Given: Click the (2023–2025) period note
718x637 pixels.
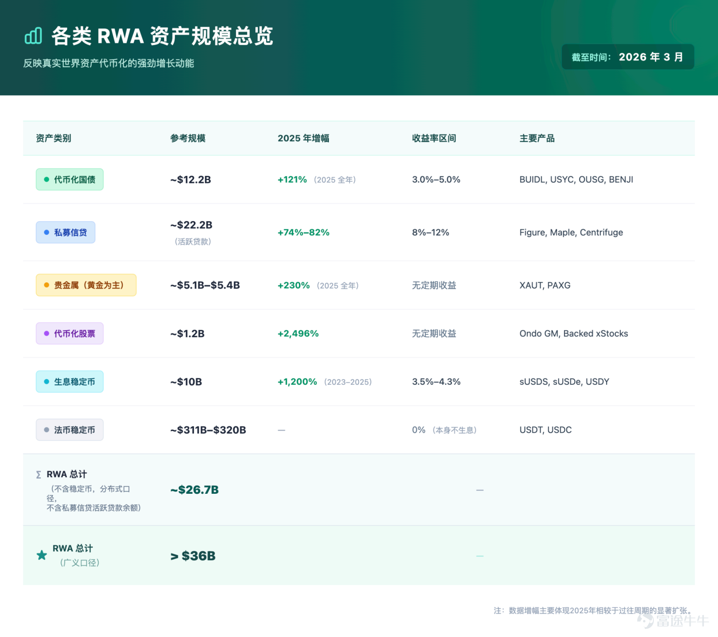Looking at the screenshot, I should (348, 382).
